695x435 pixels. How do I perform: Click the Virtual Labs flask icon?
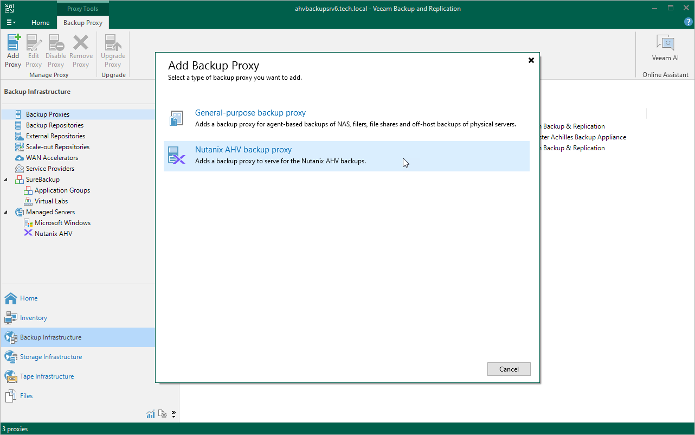[28, 201]
